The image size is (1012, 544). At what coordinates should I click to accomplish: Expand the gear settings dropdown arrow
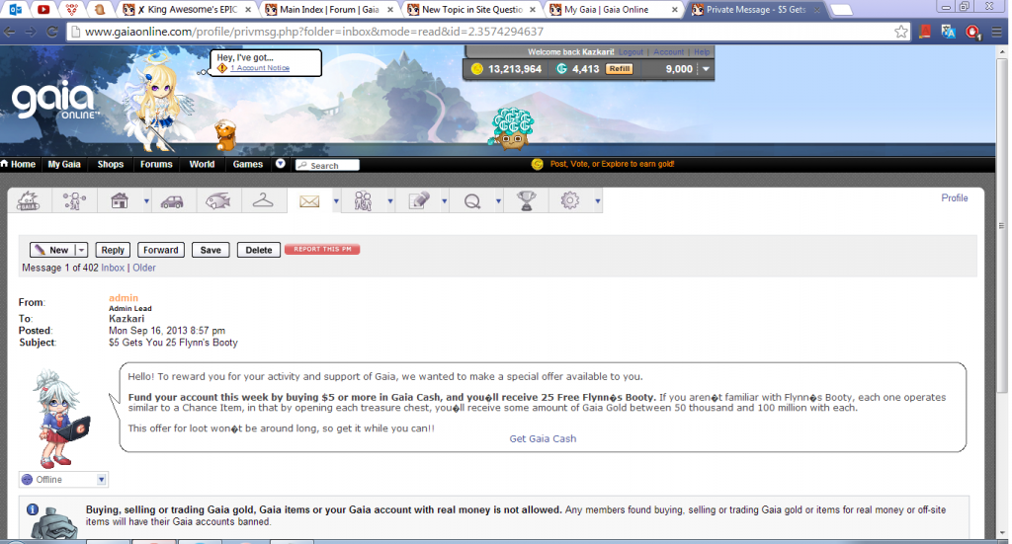point(598,201)
